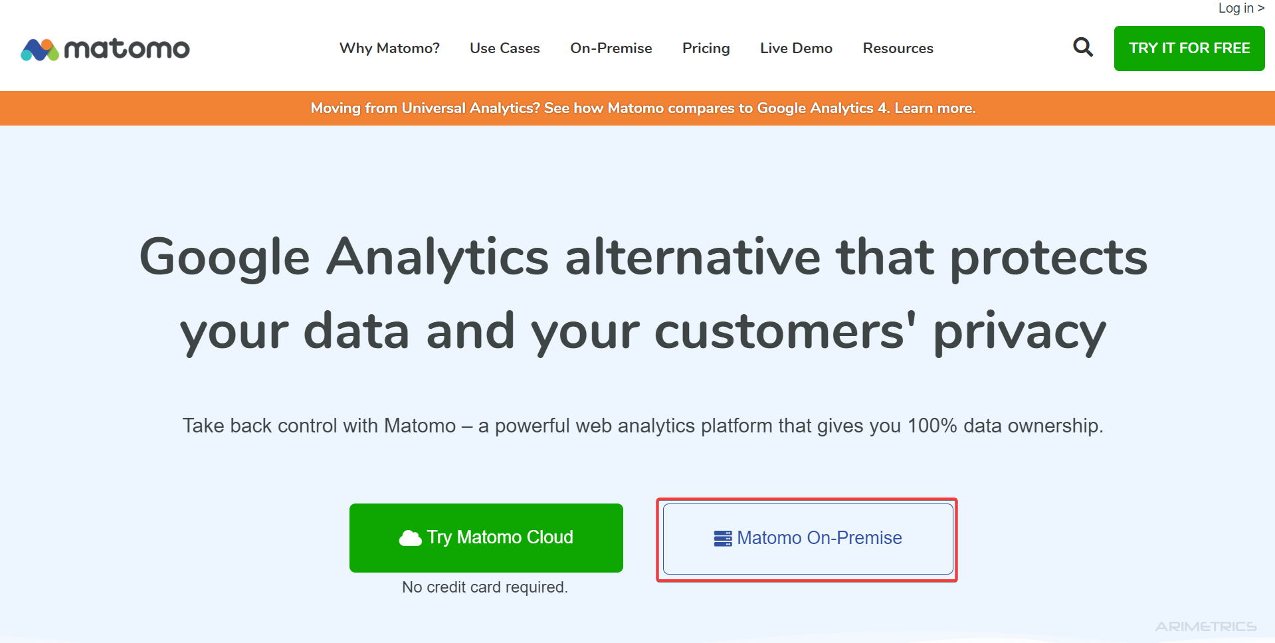Click the Matomo logo
Image resolution: width=1275 pixels, height=643 pixels.
[104, 48]
